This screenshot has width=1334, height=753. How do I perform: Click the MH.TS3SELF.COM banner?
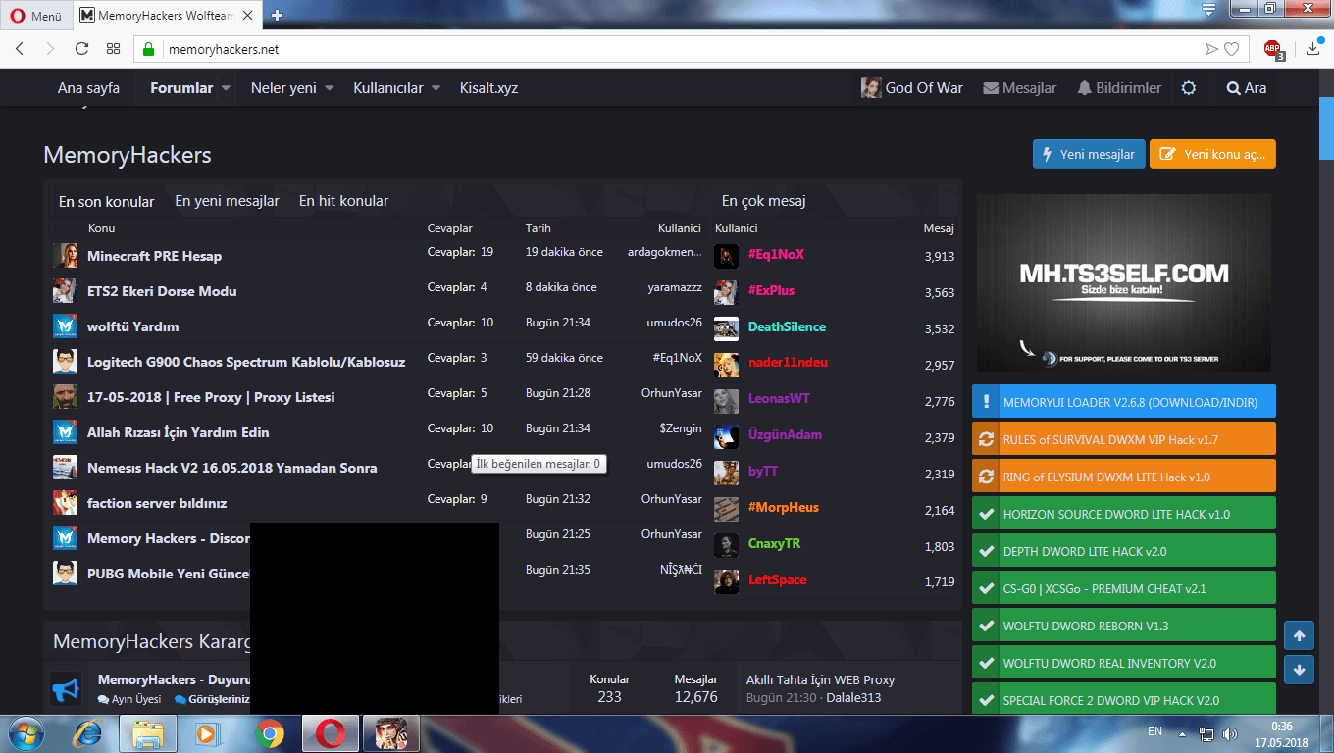click(x=1124, y=282)
